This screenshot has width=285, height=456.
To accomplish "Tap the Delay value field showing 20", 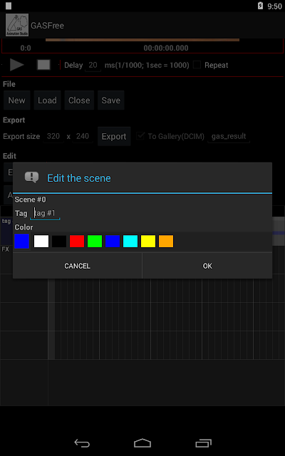I will (x=93, y=65).
